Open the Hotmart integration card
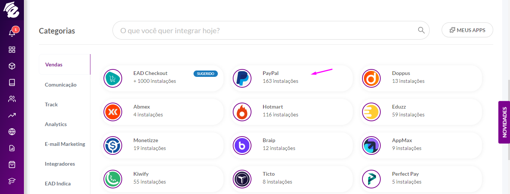The width and height of the screenshot is (510, 194). point(291,112)
